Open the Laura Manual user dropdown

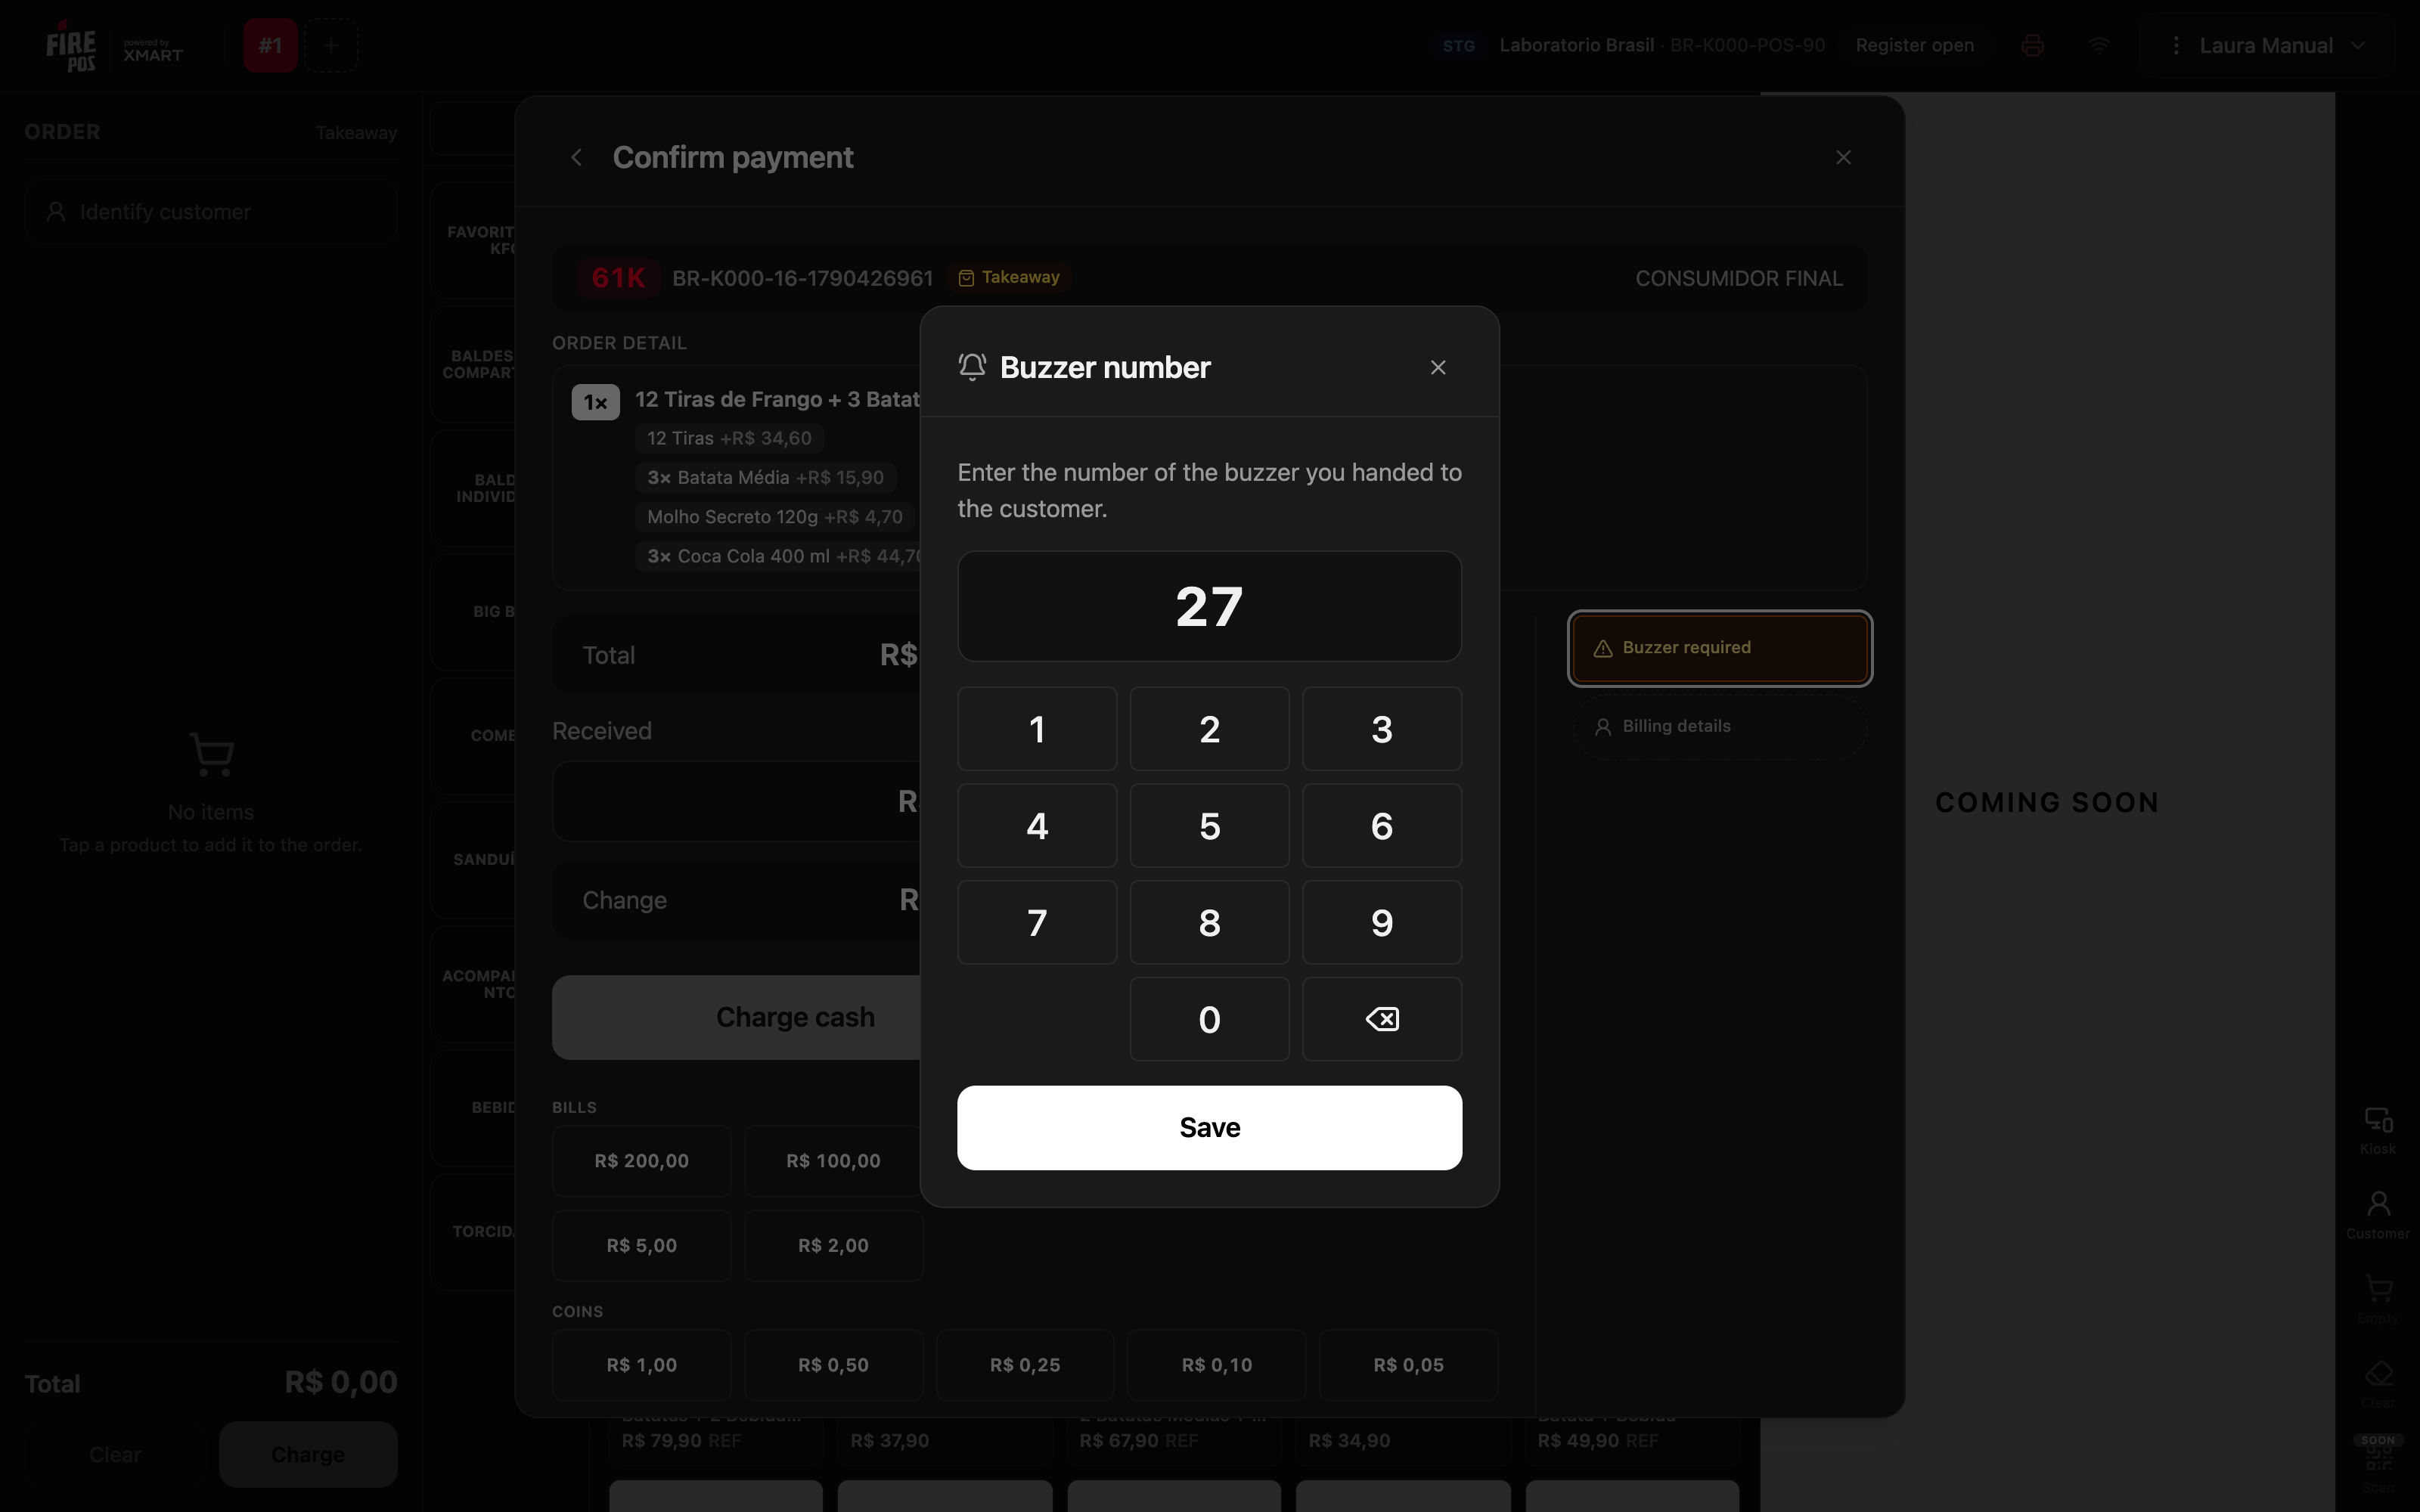[2281, 46]
